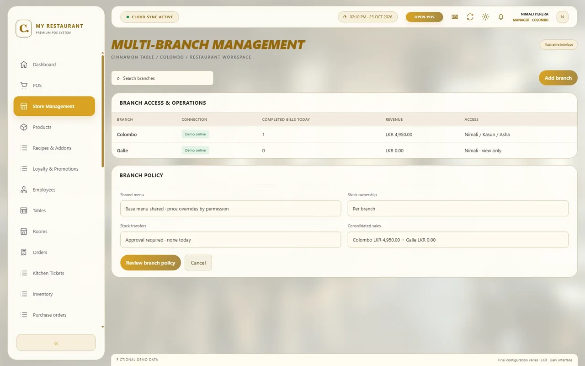Click Demo online badge in Galle row
Viewport: 585px width, 366px height.
click(x=195, y=150)
